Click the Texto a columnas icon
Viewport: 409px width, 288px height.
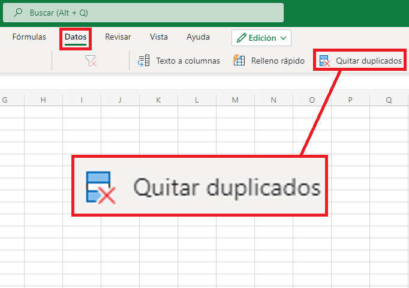pos(143,61)
